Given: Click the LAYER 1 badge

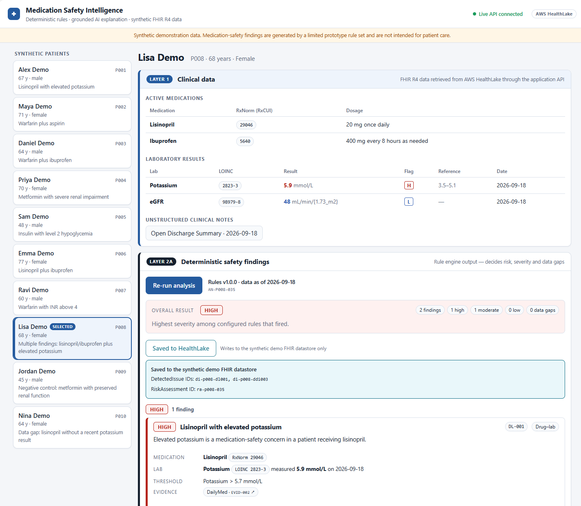Looking at the screenshot, I should click(159, 79).
